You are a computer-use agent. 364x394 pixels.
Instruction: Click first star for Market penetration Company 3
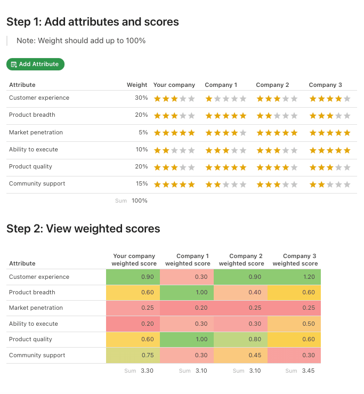click(313, 133)
